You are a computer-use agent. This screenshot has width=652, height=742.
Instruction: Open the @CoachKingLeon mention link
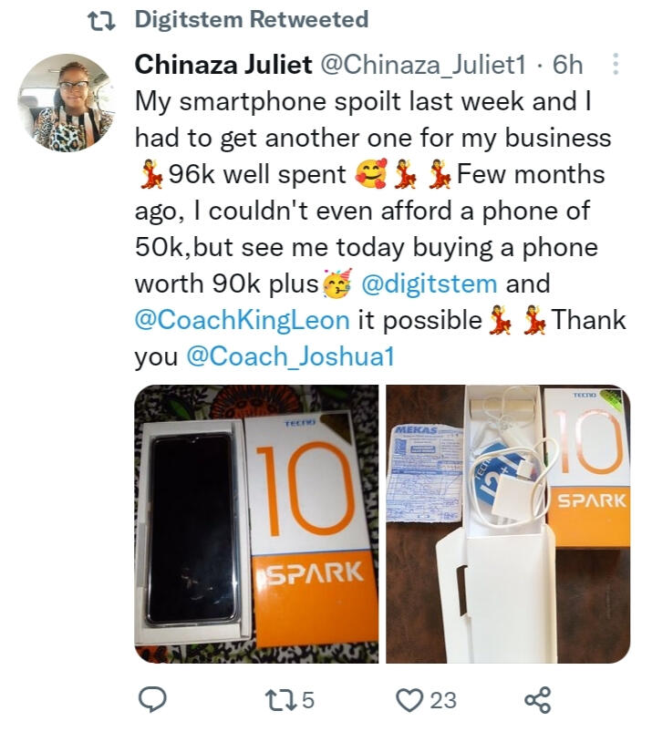243,320
